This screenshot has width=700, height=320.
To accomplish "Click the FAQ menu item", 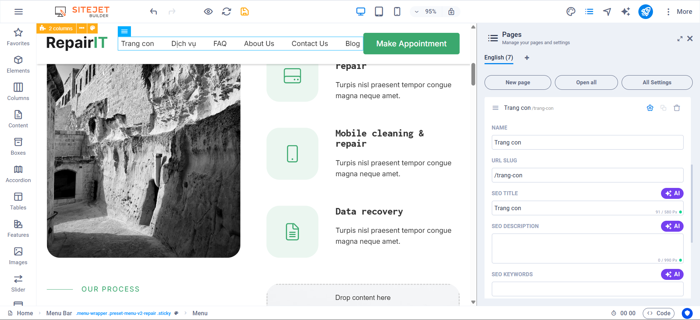I will tap(220, 44).
